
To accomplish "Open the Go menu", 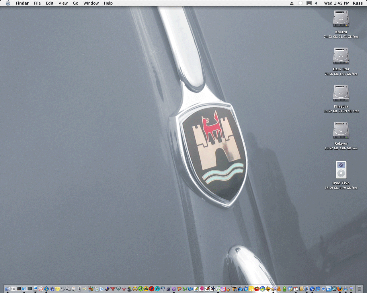I will (76, 3).
